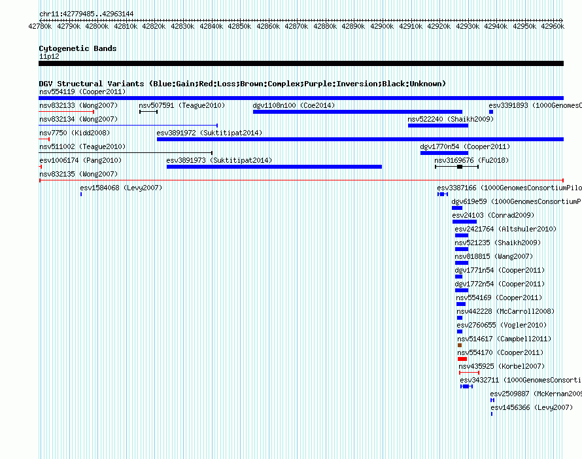
Task: Click the nsv554119 (Cooper2011) variant label
Action: 82,92
